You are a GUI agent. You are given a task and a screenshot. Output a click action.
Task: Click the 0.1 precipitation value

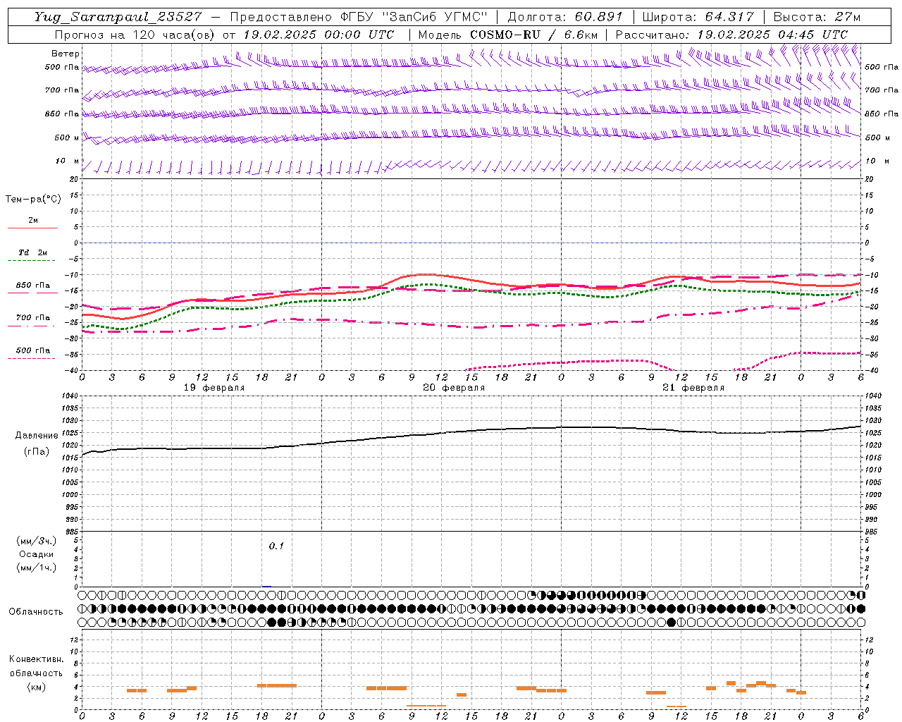276,546
